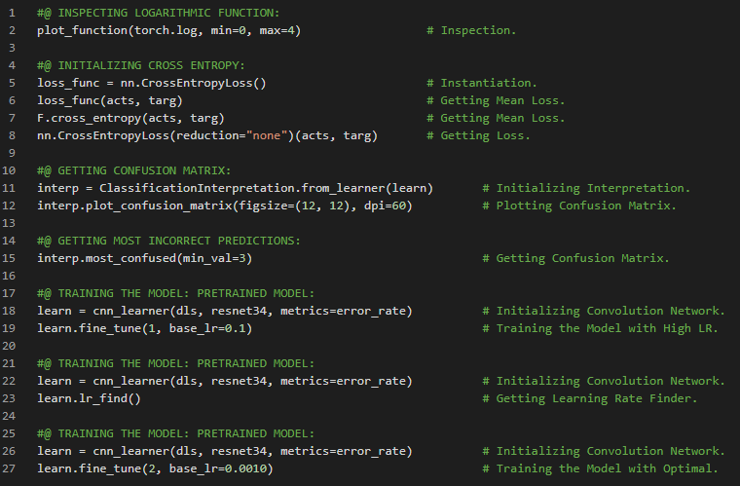Click line number 1 in the gutter
The image size is (740, 486).
(12, 12)
